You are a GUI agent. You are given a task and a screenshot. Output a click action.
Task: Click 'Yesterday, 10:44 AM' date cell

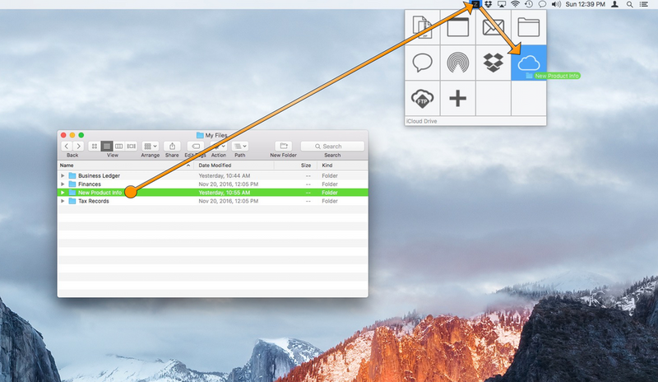pyautogui.click(x=224, y=175)
